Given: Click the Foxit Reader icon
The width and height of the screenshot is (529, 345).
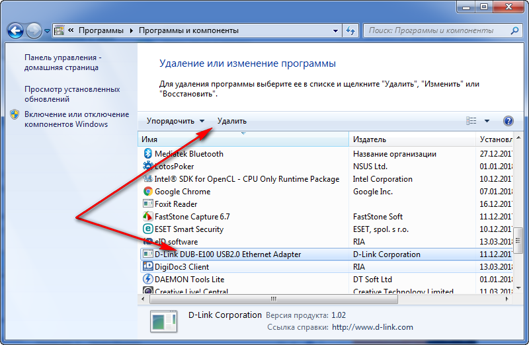Looking at the screenshot, I should click(x=147, y=204).
